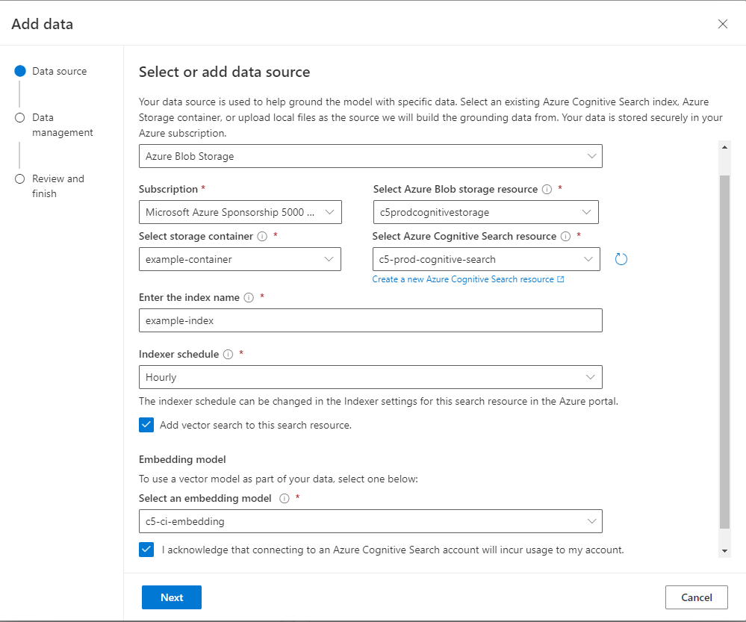The image size is (746, 622).
Task: Uncheck Add vector search to this search resource
Action: (146, 425)
